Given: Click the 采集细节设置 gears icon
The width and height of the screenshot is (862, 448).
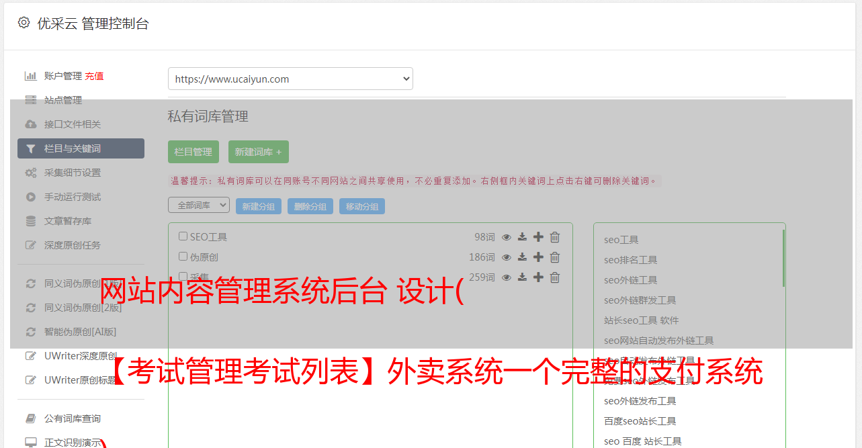Looking at the screenshot, I should (30, 173).
